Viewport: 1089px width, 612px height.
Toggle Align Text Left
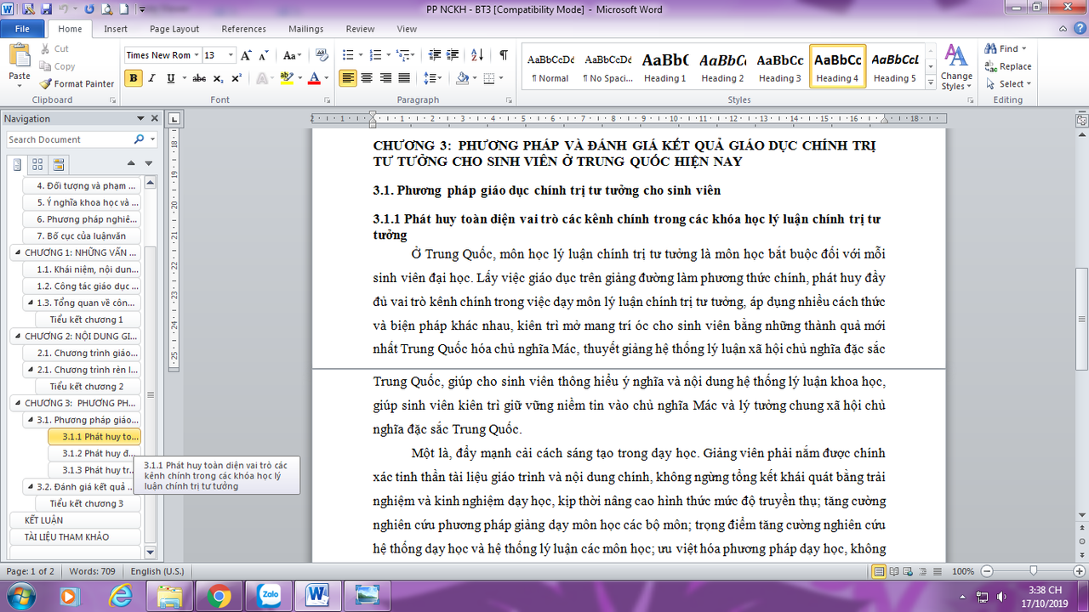coord(348,78)
